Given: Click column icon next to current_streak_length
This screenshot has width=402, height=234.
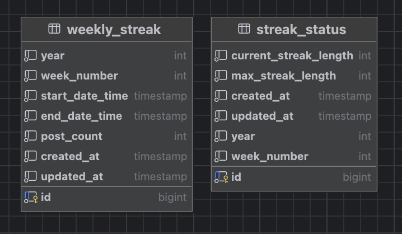Looking at the screenshot, I should [221, 55].
